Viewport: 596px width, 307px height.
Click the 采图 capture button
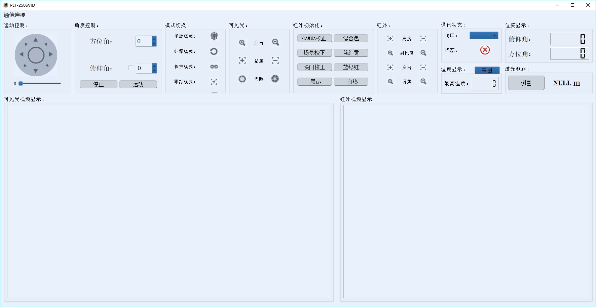(487, 70)
